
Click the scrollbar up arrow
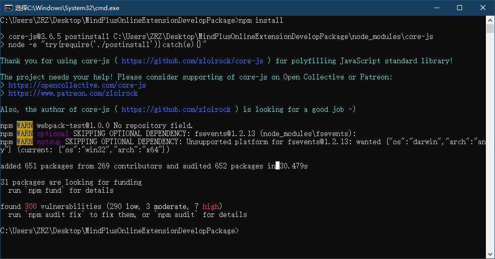pyautogui.click(x=490, y=20)
